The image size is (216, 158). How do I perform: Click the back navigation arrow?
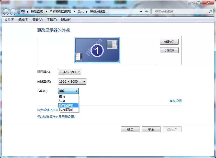point(6,12)
